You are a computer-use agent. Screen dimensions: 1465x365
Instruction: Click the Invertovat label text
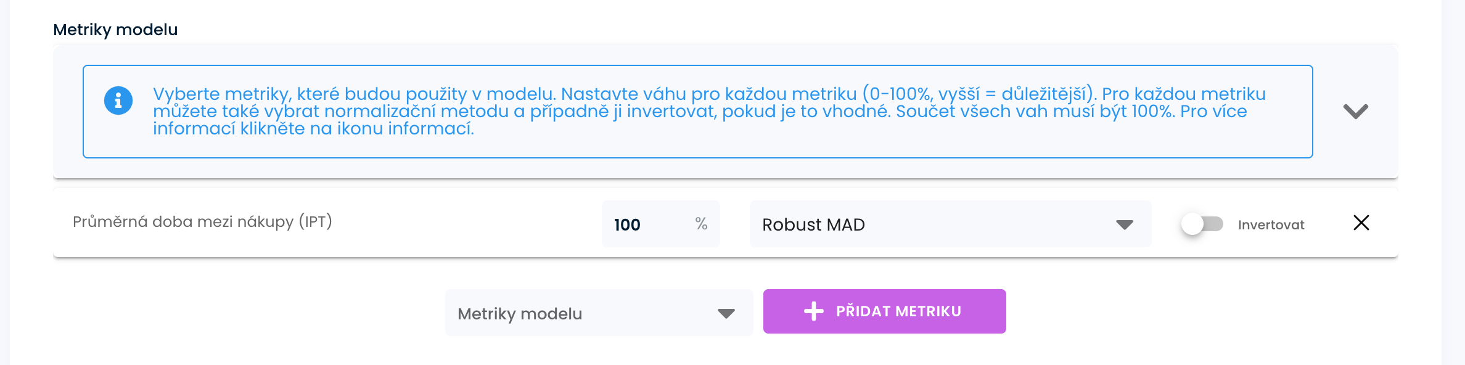pos(1271,225)
